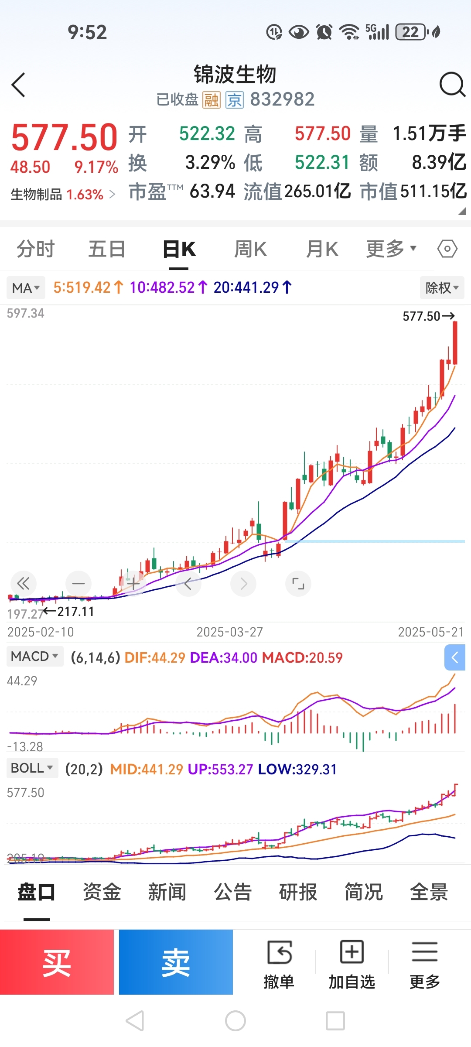The height and width of the screenshot is (1047, 471).
Task: Select the 盘口 bottom tab
Action: [x=37, y=892]
